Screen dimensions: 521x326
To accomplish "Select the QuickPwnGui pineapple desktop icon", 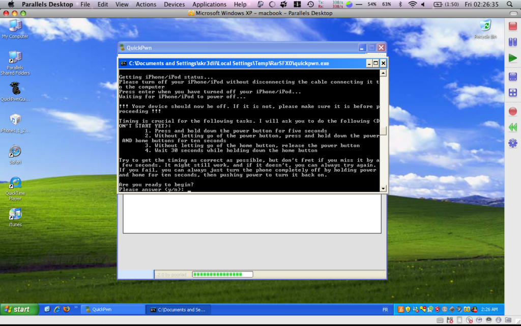I will click(x=15, y=92).
